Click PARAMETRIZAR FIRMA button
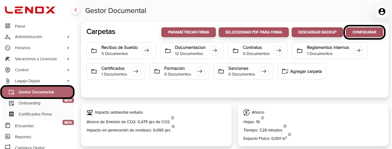The height and width of the screenshot is (149, 392). (x=188, y=32)
